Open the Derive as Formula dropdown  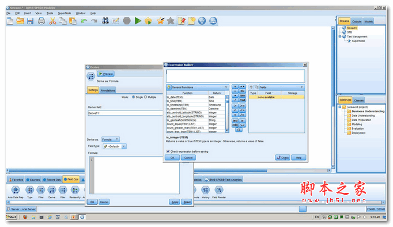pos(111,139)
